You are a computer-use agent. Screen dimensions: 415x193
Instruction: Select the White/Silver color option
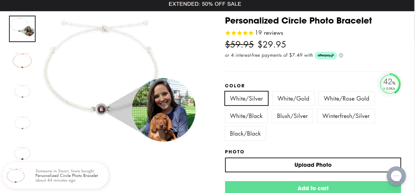coord(246,98)
